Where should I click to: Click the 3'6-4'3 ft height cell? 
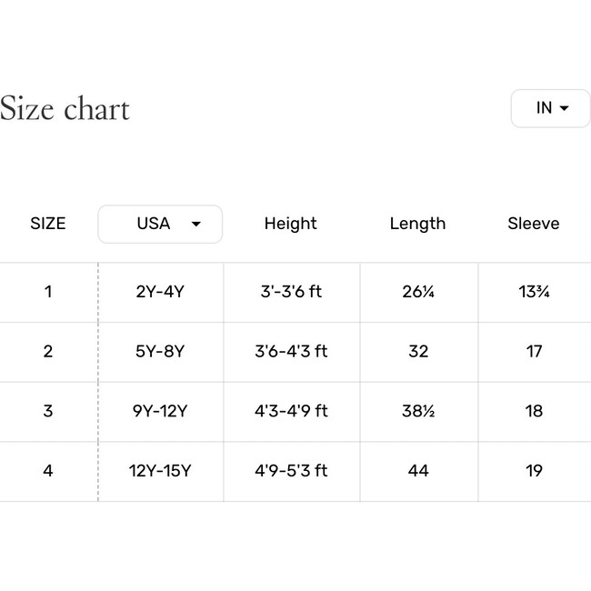(x=291, y=351)
